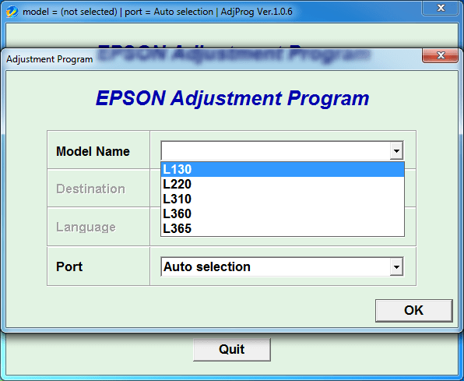Select the L360 model option

[283, 213]
